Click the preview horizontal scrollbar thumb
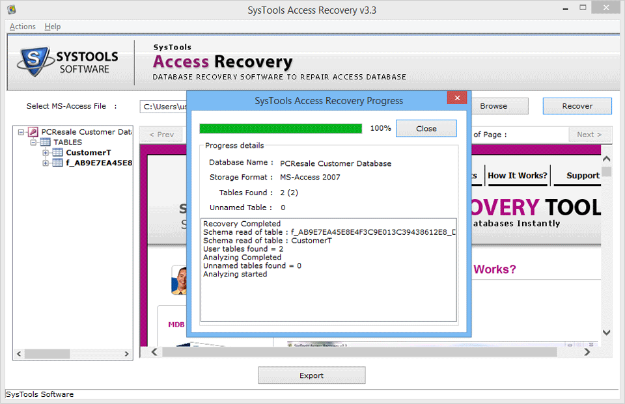 coord(359,352)
